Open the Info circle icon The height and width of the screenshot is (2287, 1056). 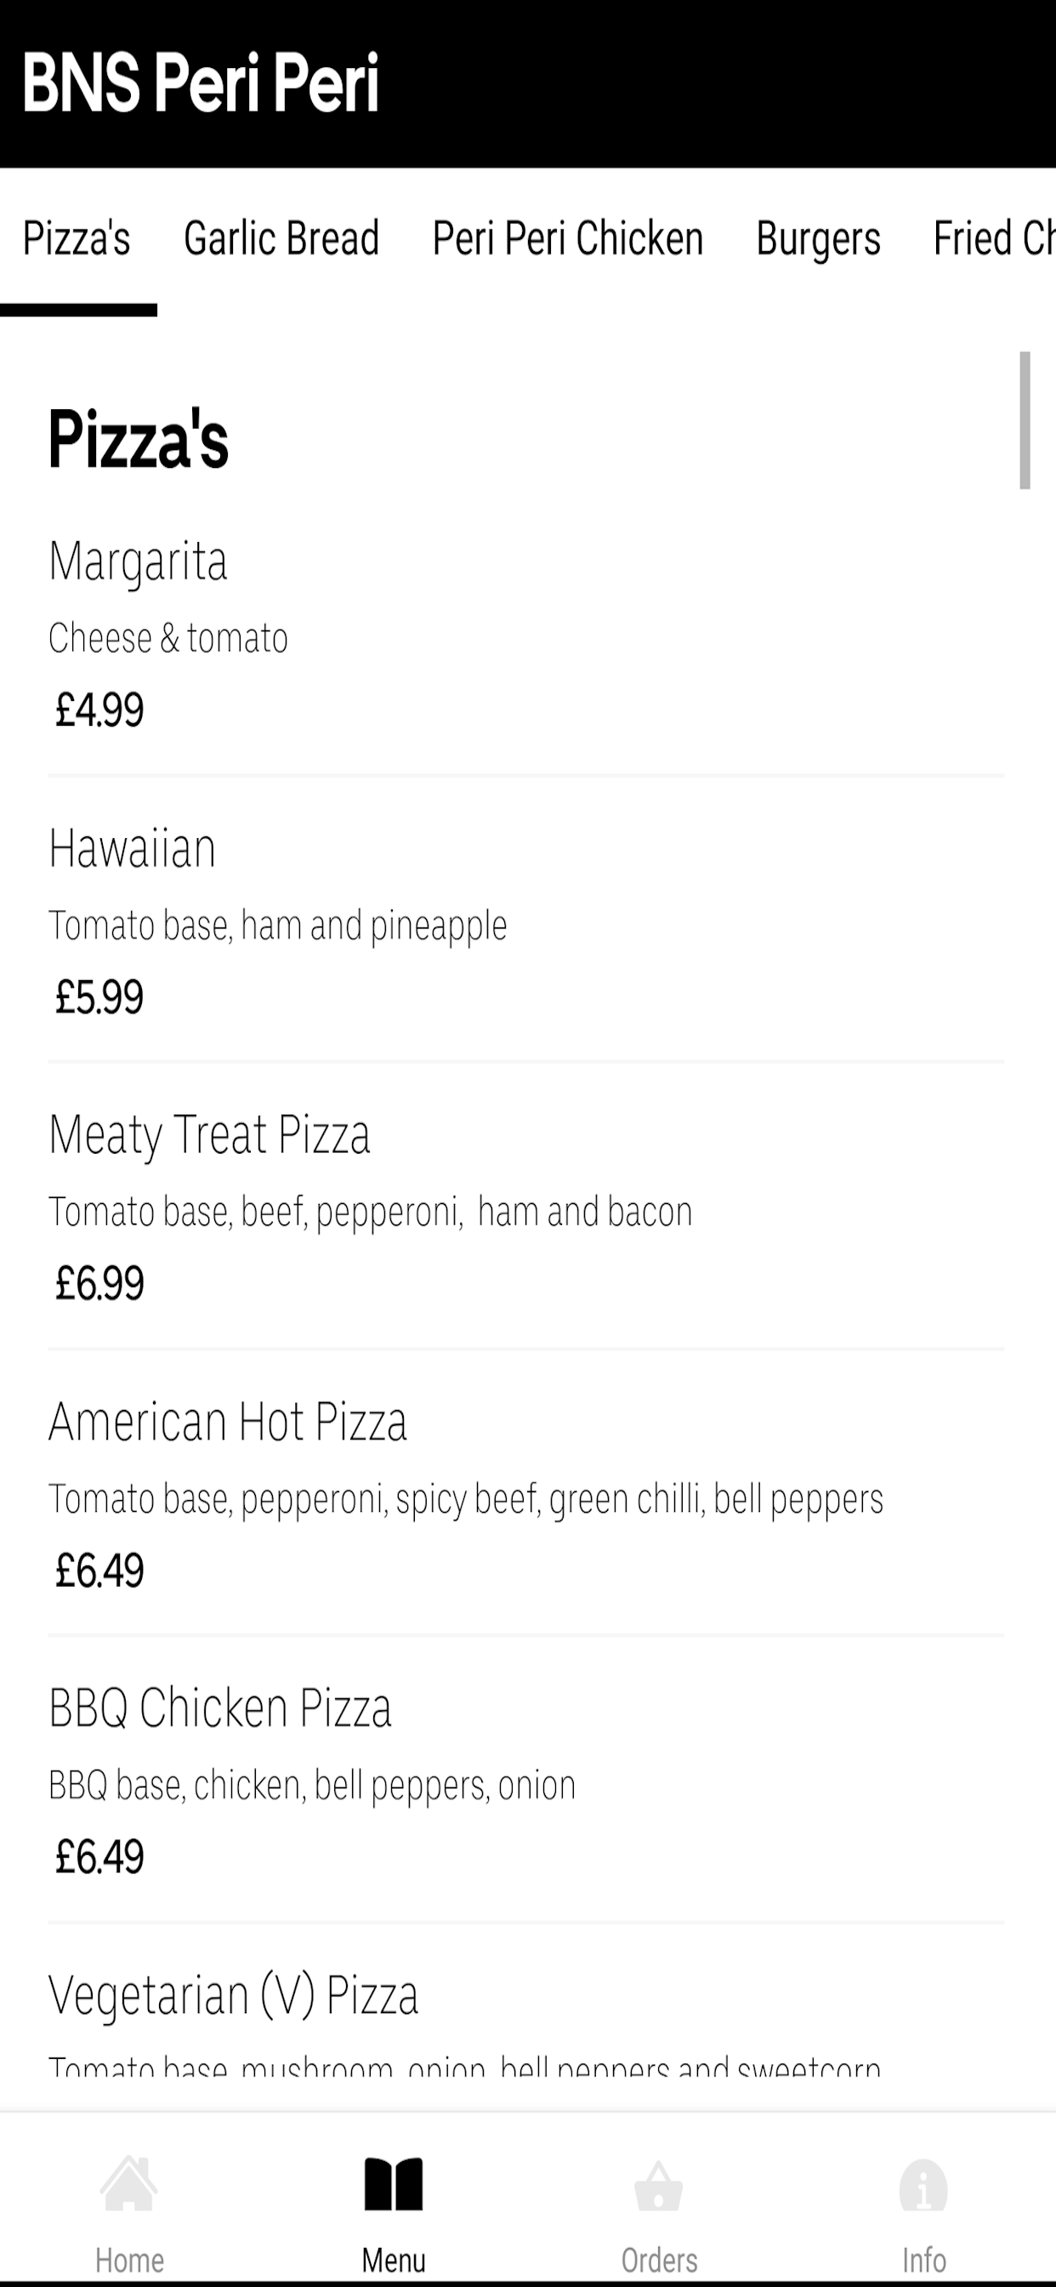[923, 2185]
